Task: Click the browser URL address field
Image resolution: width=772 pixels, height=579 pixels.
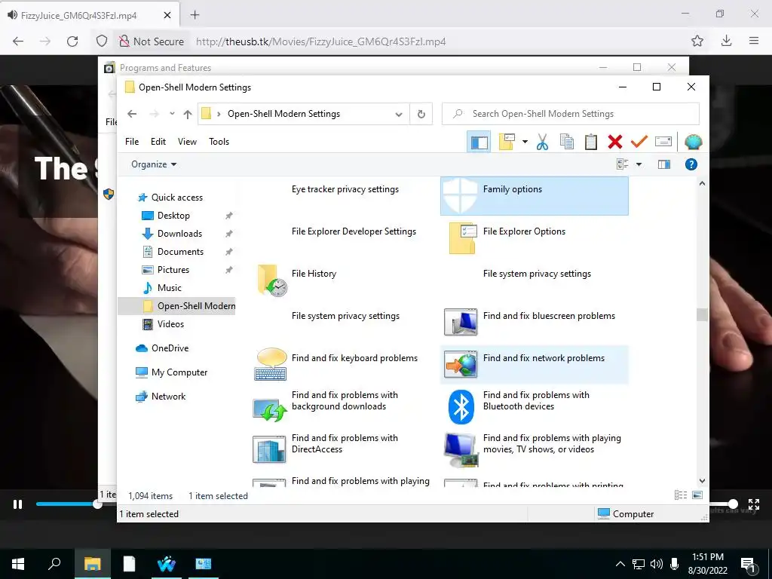Action: pos(321,41)
